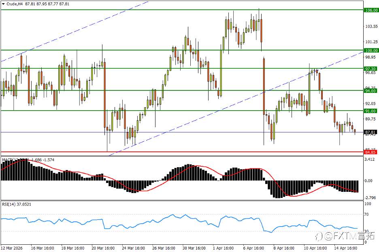Image resolution: width=379 pixels, height=252 pixels.
Task: Open the chart menu triangle beside Crude,H4
Action: (3, 4)
